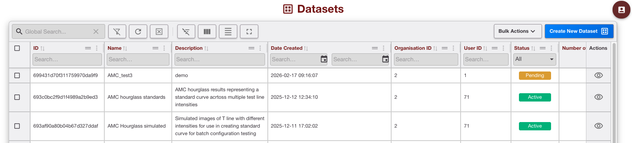Click the Name column drag handle
Screen dimensions: 632x143
tap(156, 48)
